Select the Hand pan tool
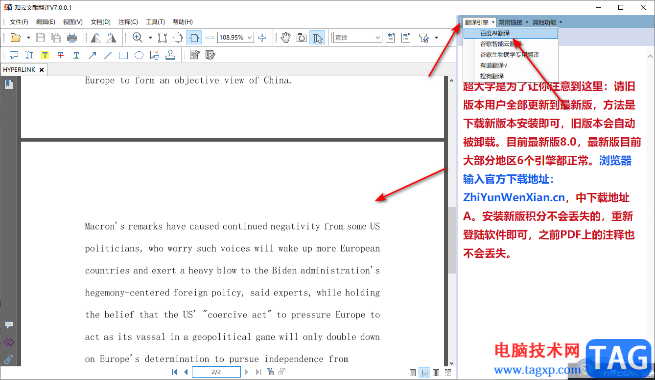The image size is (655, 380). (286, 38)
